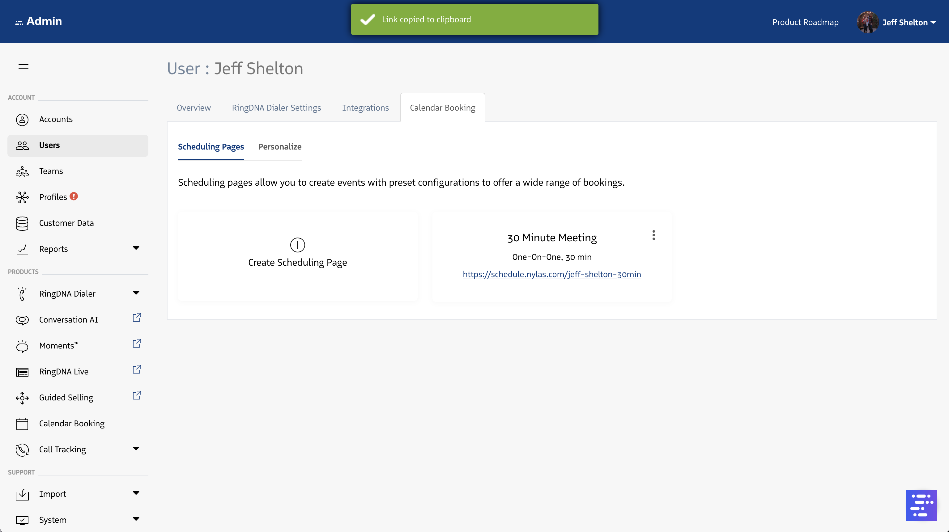Click the Profiles alert badge
Screen dimensions: 949x532
(74, 196)
